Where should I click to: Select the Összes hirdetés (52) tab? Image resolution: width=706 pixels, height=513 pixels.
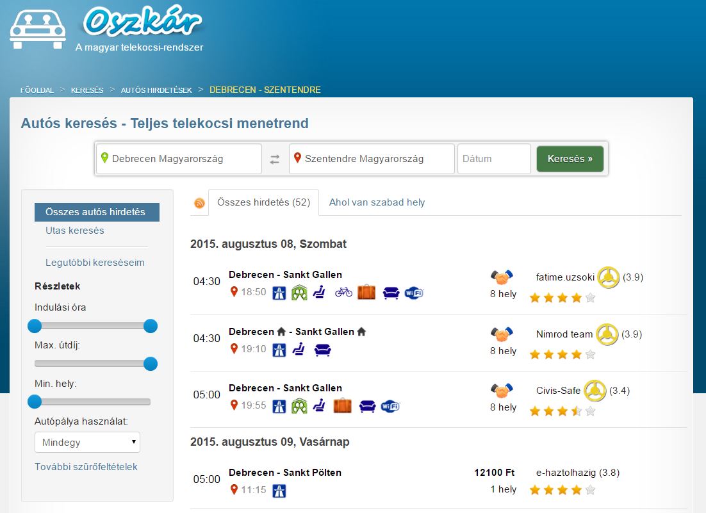pos(263,202)
